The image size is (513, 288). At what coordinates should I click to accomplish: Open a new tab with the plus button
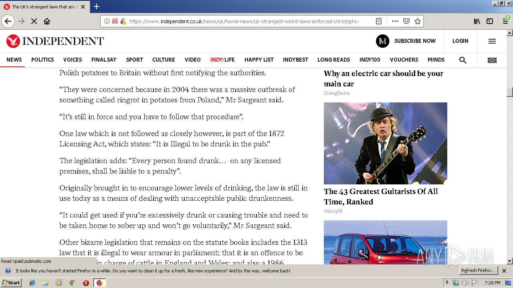click(x=97, y=6)
